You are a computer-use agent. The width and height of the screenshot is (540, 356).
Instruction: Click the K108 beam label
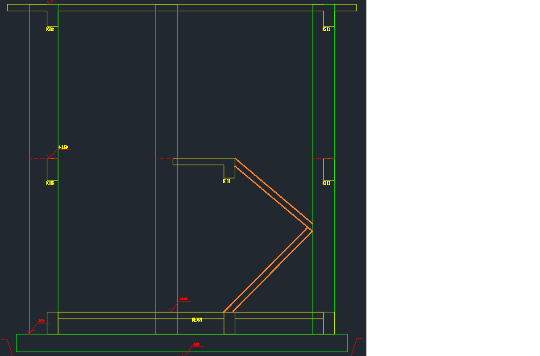pos(50,183)
